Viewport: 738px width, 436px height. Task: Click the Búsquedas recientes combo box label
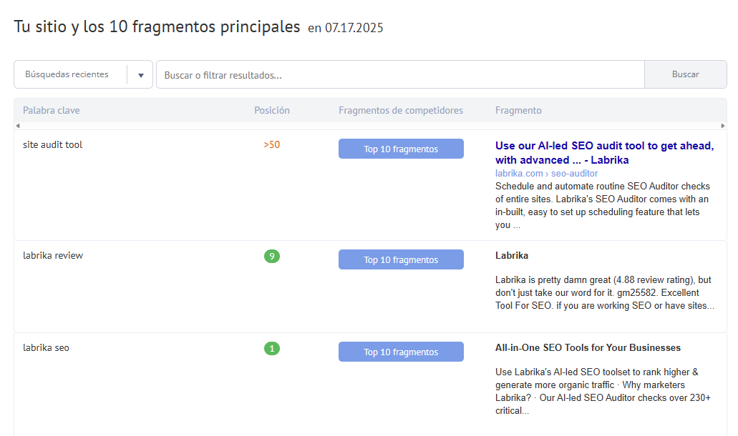pos(67,74)
